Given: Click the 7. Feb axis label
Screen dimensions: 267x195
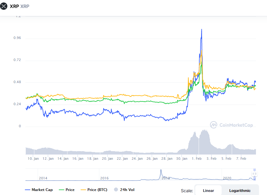Looking at the screenshot, I should [241, 159].
